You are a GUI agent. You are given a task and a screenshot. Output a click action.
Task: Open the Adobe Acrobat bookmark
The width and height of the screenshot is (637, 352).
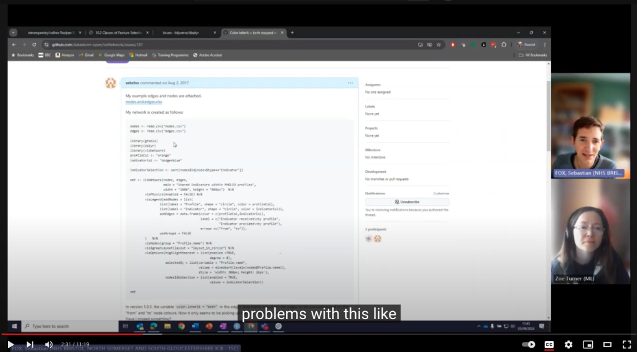pos(207,55)
